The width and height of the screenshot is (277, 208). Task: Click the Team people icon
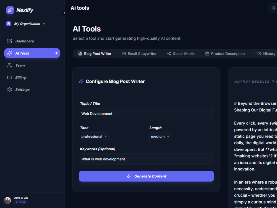[x=9, y=65]
